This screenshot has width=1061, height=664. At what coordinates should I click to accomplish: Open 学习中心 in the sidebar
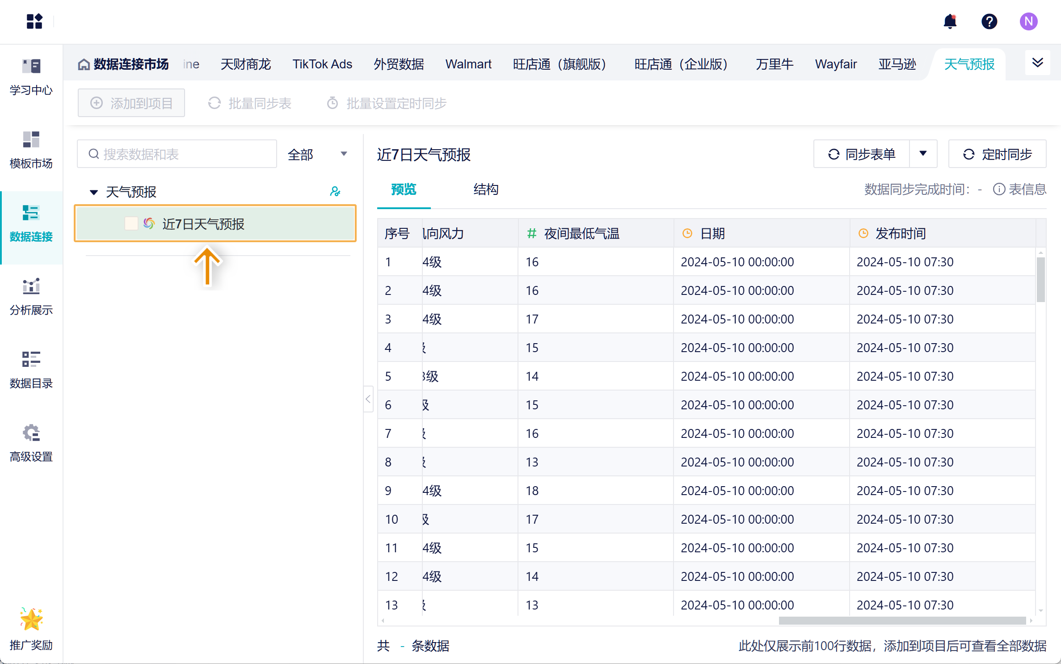pyautogui.click(x=31, y=76)
